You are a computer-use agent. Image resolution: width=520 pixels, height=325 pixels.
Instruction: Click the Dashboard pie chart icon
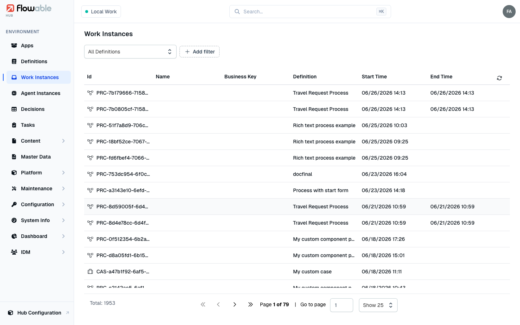(x=14, y=236)
